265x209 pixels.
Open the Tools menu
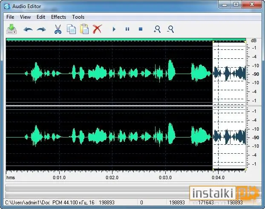[78, 17]
